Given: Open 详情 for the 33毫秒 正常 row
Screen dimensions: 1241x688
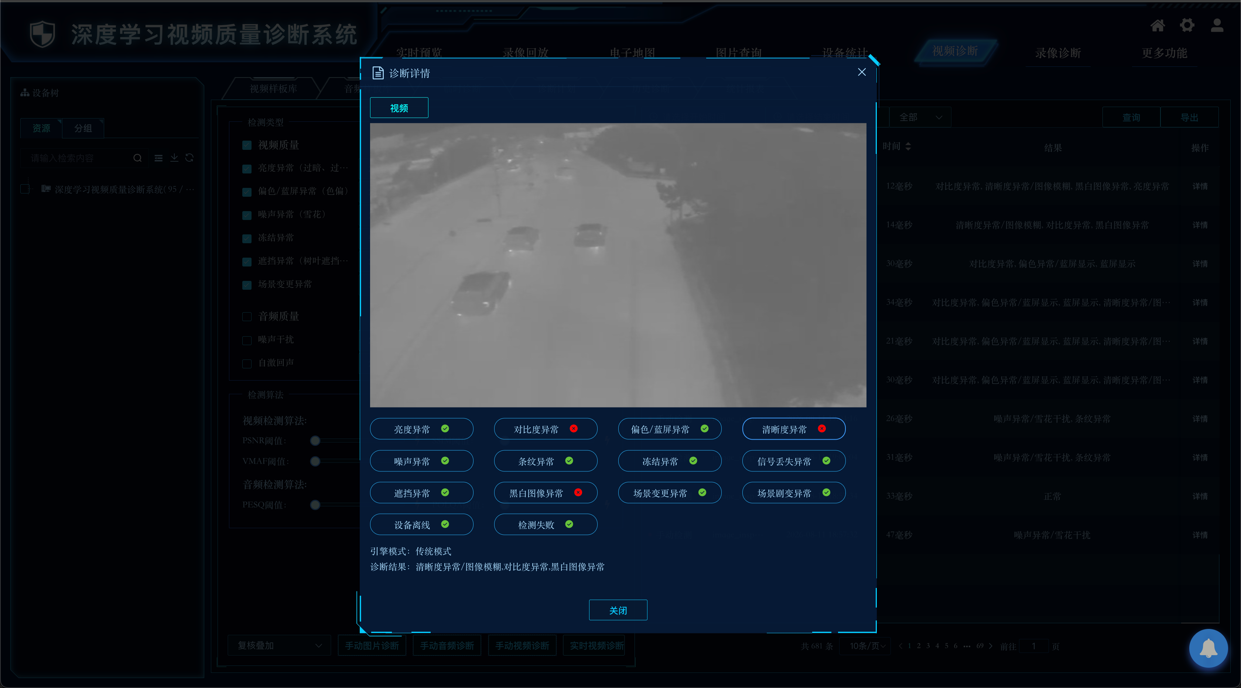Looking at the screenshot, I should pyautogui.click(x=1200, y=496).
